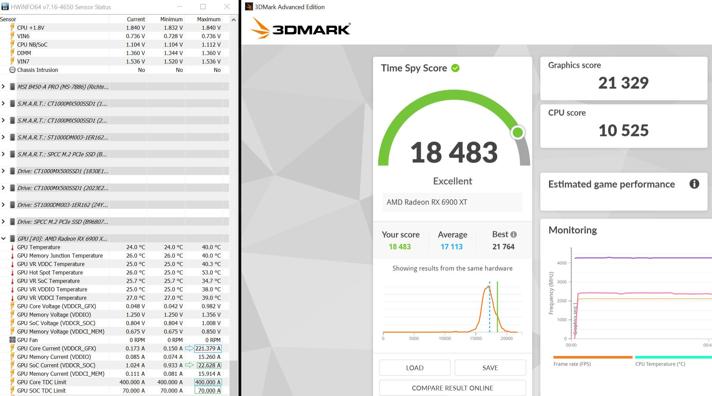Click the GPU Fan sensor icon
Image resolution: width=712 pixels, height=396 pixels.
(x=13, y=340)
